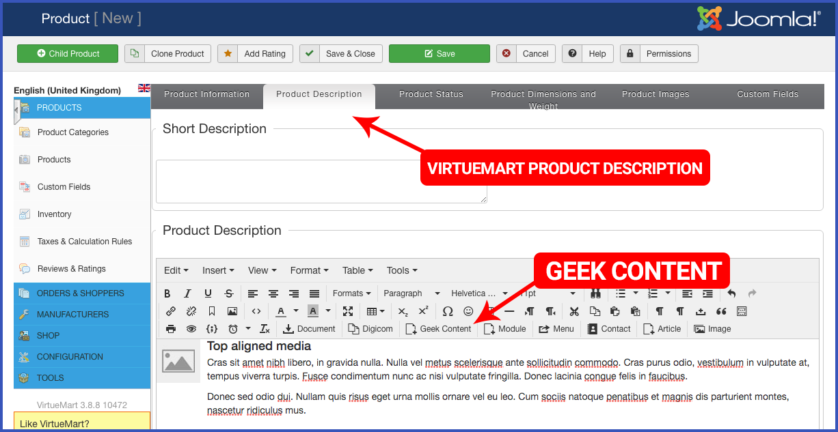The image size is (838, 432).
Task: Click the green Save button
Action: click(x=440, y=54)
